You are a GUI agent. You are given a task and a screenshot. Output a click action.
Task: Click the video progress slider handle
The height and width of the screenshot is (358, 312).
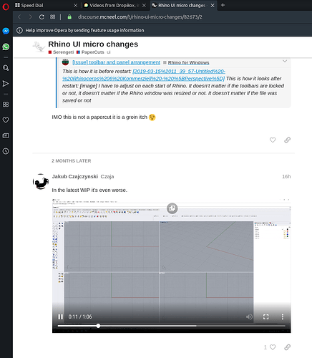coord(98,326)
